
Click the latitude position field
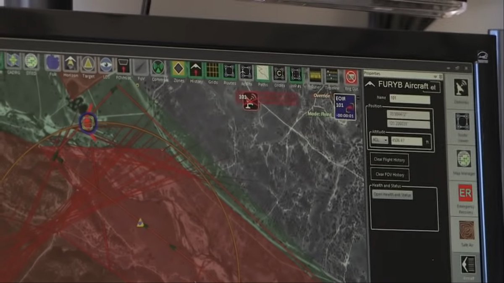tap(408, 115)
